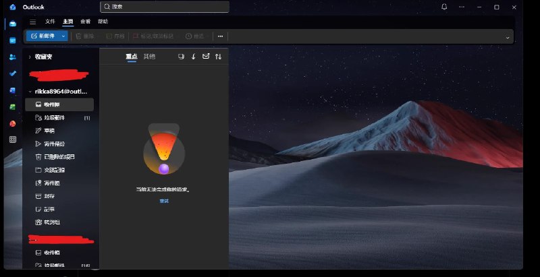Open the 封存 archive folder
This screenshot has height=277, width=540.
click(x=59, y=196)
